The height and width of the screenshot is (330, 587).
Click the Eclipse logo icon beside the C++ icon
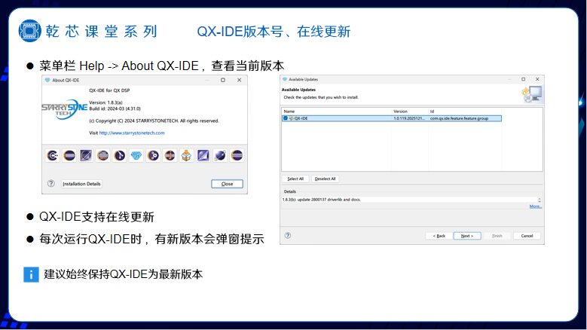click(x=69, y=155)
